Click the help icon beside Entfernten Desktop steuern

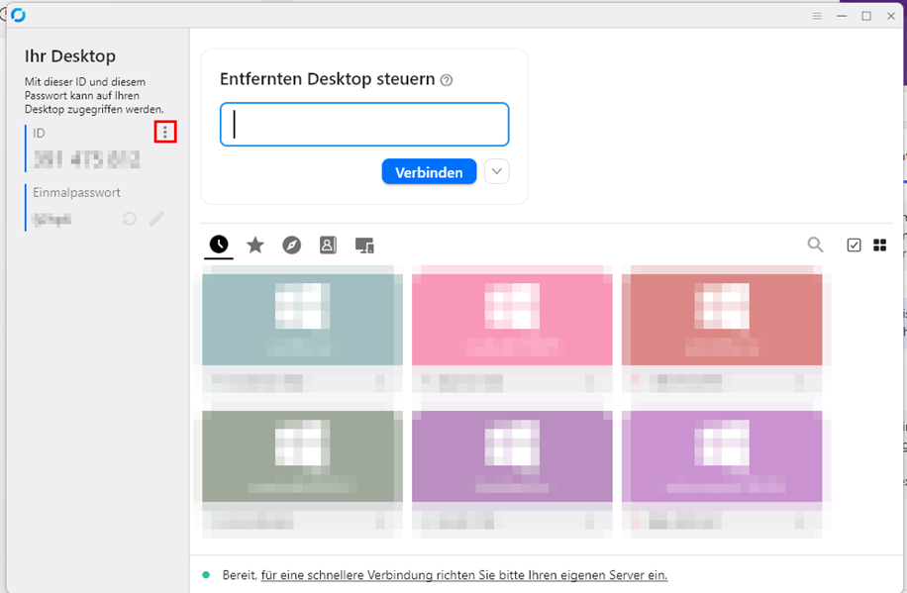447,80
